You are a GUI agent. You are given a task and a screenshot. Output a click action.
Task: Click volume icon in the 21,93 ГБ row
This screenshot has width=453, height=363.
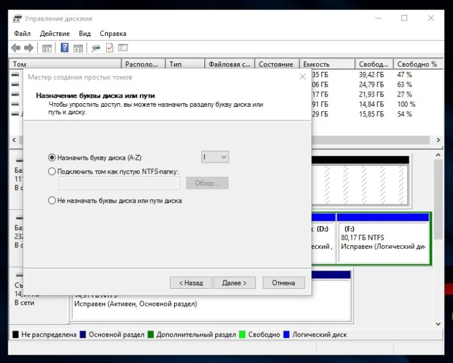click(x=15, y=94)
